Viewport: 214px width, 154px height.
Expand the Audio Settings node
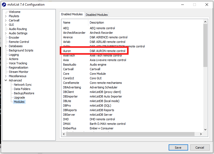6,33
